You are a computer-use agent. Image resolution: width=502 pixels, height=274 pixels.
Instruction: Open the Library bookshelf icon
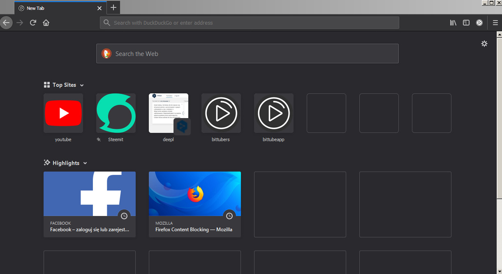pos(453,23)
